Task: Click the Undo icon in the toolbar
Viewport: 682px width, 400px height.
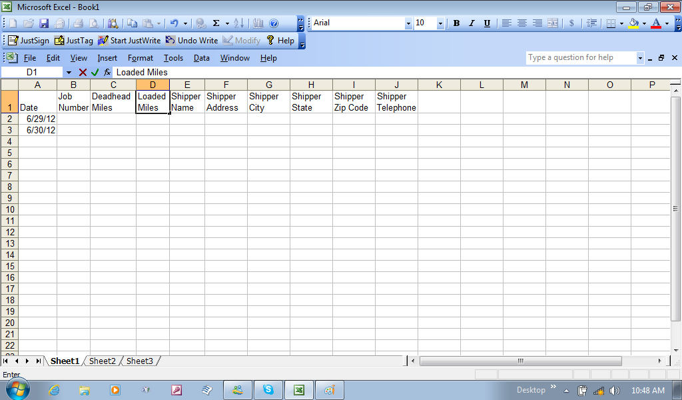Action: (x=174, y=23)
